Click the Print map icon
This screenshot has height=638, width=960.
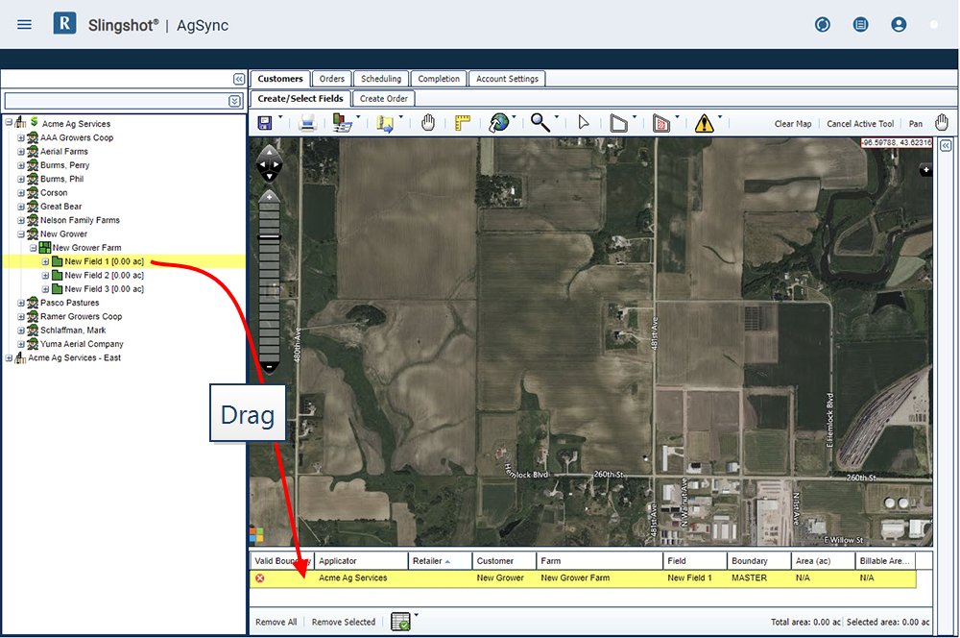point(307,123)
